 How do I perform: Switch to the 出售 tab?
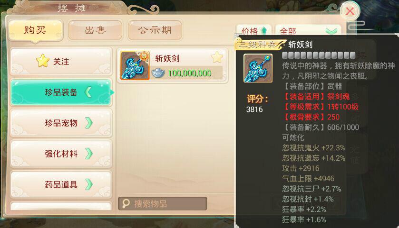(96, 30)
